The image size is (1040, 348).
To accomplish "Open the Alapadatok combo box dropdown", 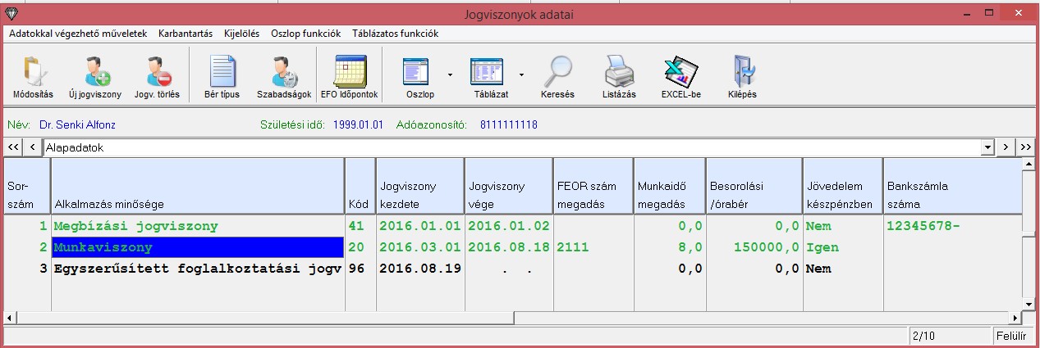I will tap(987, 147).
